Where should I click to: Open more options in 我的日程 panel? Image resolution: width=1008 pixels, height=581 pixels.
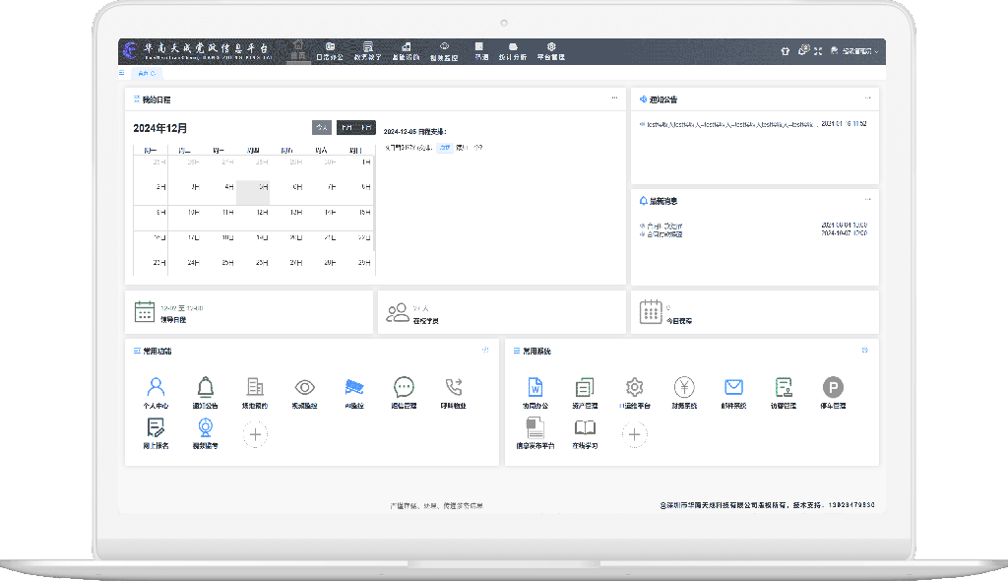614,98
